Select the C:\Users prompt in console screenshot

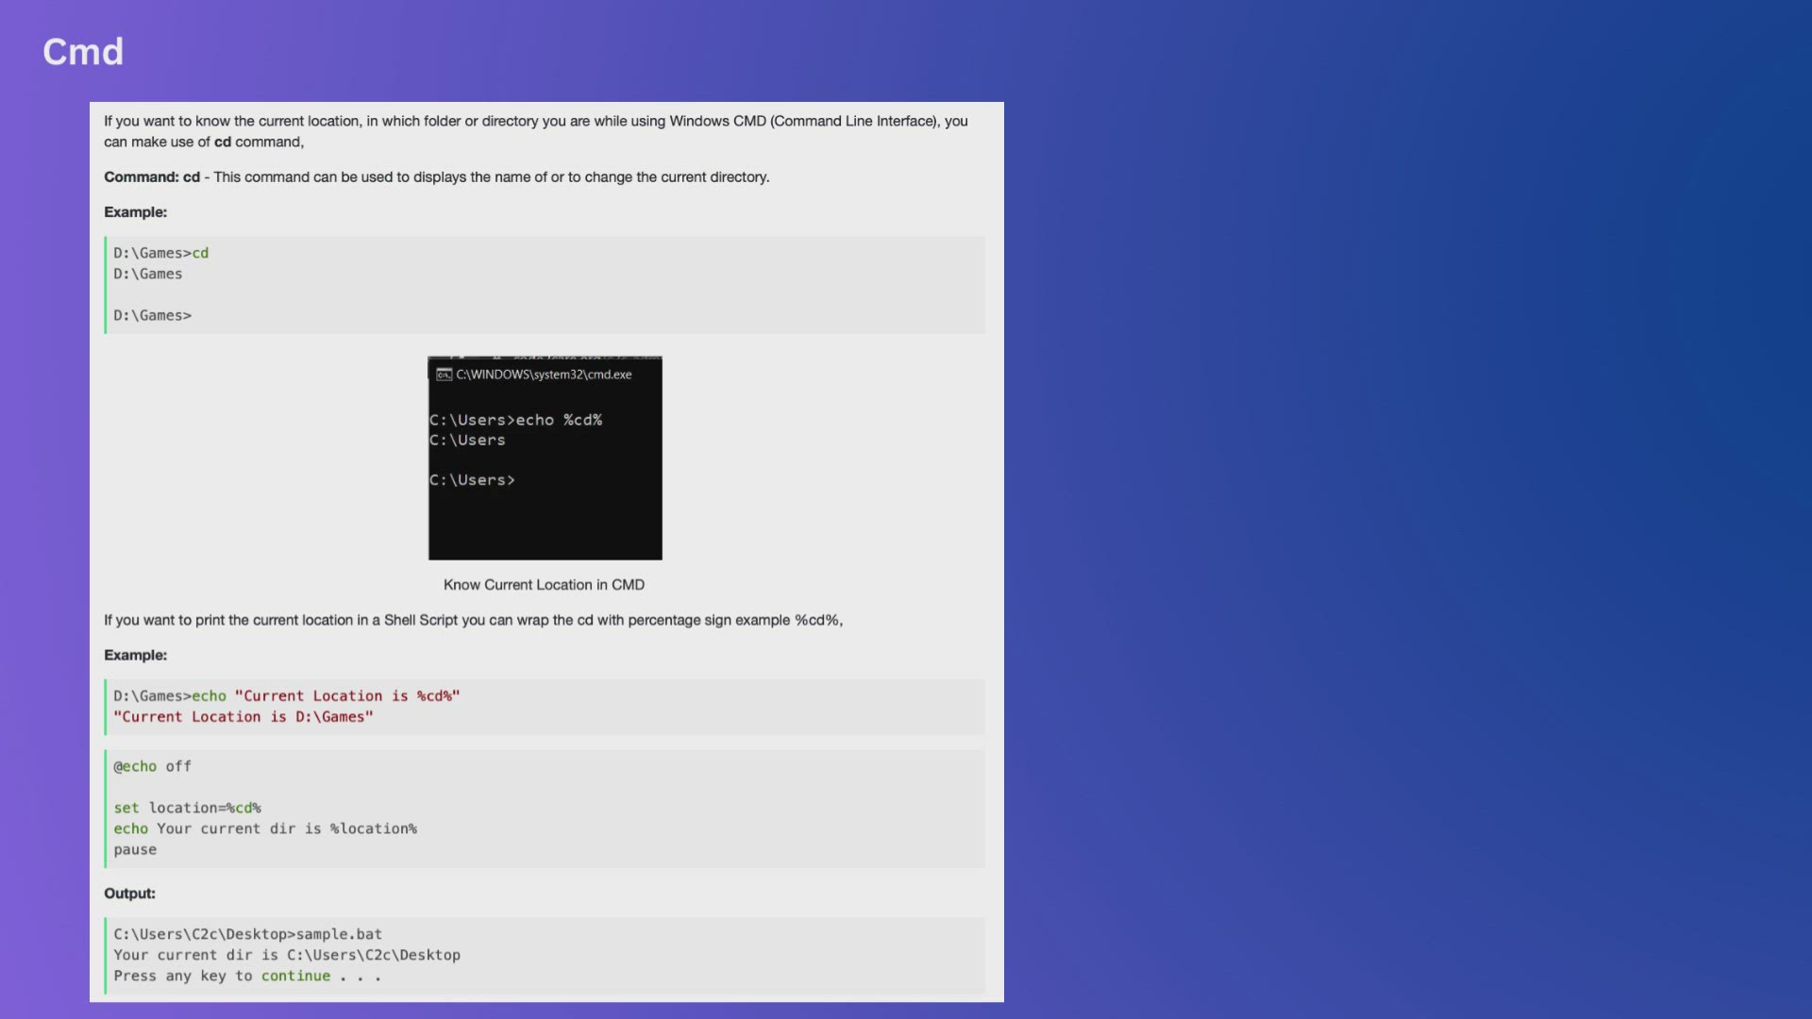[466, 440]
